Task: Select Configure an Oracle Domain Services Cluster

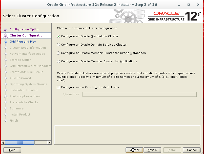Action: (58, 45)
